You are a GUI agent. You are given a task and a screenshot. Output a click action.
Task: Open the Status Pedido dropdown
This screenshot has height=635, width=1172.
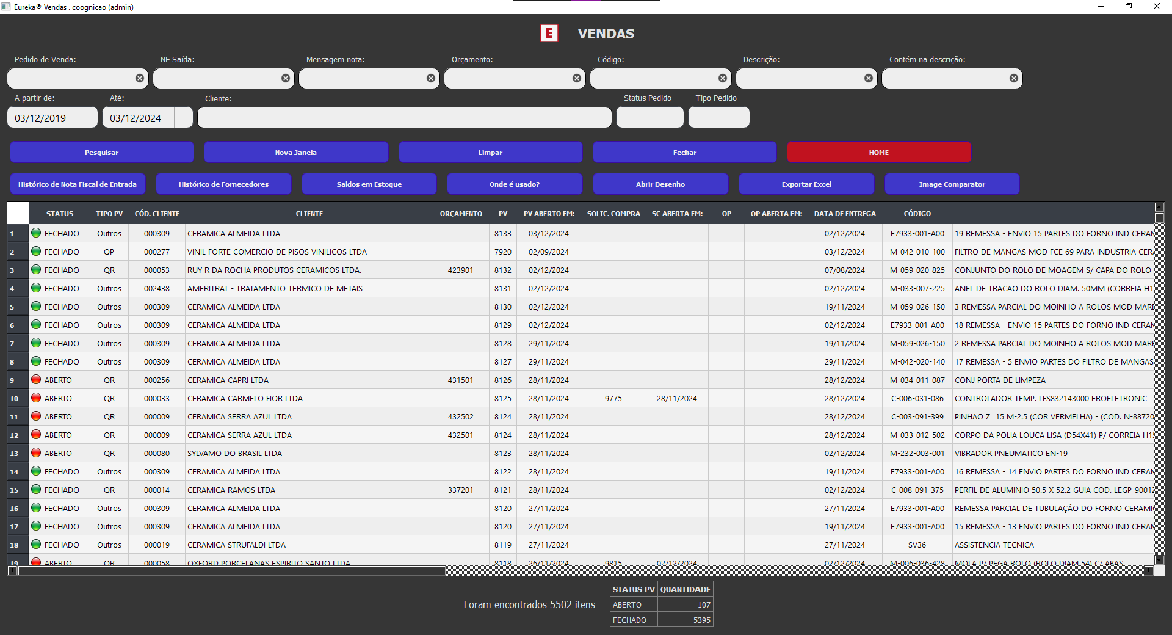[x=674, y=117]
